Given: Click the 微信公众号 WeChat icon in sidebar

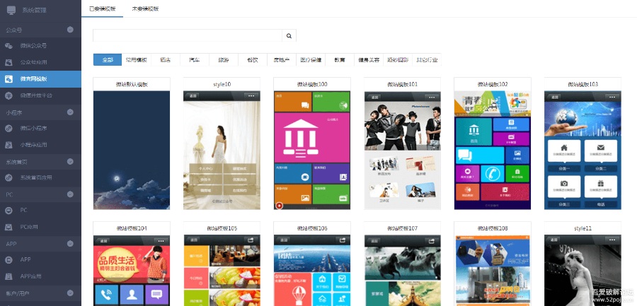Looking at the screenshot, I should tap(8, 46).
